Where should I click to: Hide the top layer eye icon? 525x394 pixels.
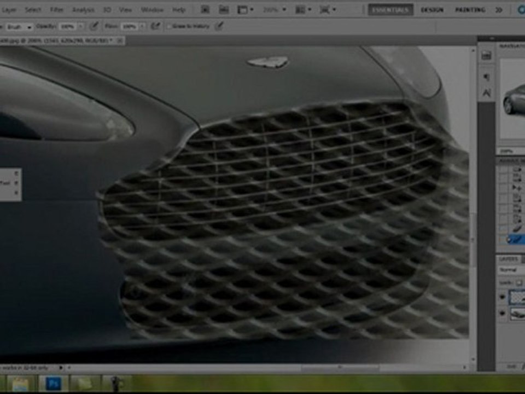point(502,297)
